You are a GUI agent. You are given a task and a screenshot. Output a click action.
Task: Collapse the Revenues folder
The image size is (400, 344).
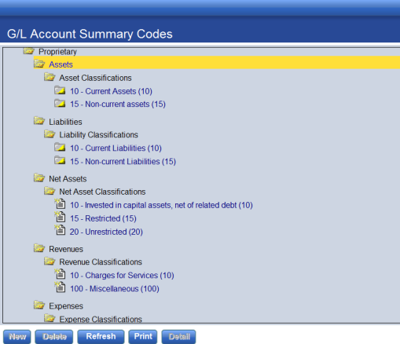[39, 248]
